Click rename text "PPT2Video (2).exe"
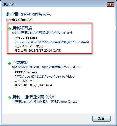This screenshot has height=126, width=117. pos(64,102)
